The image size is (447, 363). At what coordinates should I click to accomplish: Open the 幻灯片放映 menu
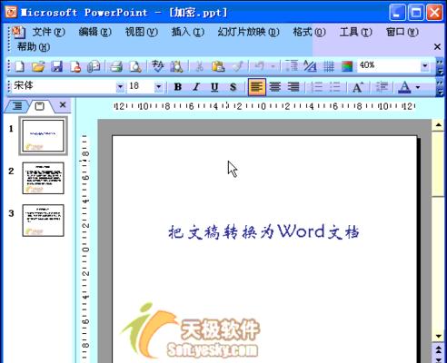(x=248, y=32)
